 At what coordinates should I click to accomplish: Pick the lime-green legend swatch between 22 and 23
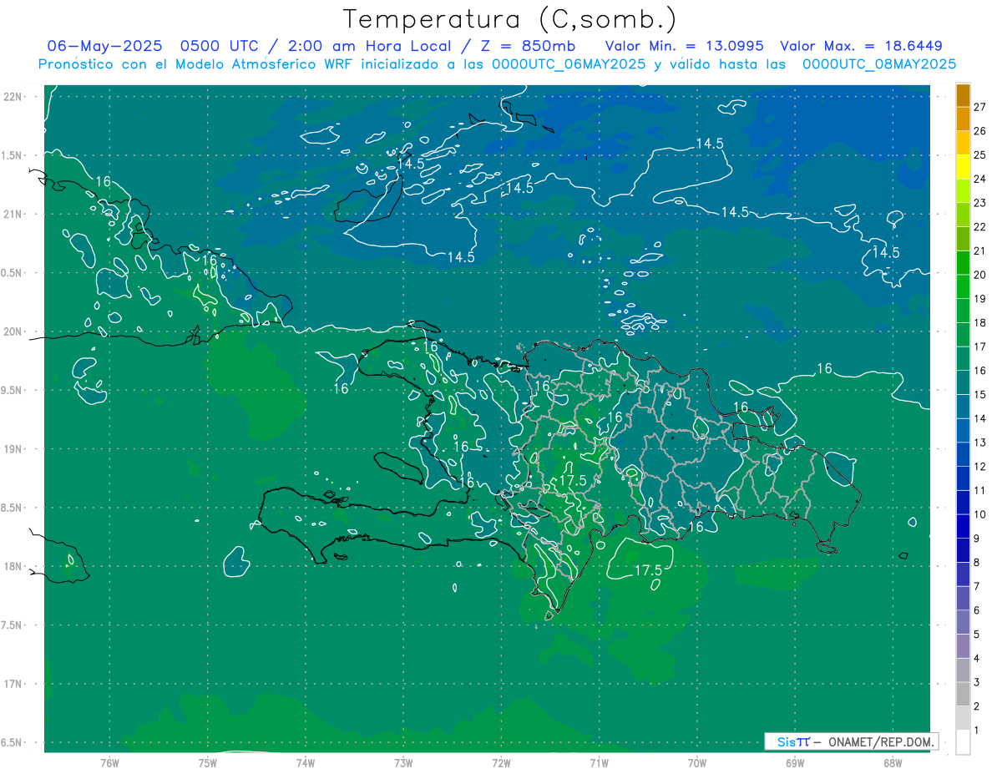point(964,215)
